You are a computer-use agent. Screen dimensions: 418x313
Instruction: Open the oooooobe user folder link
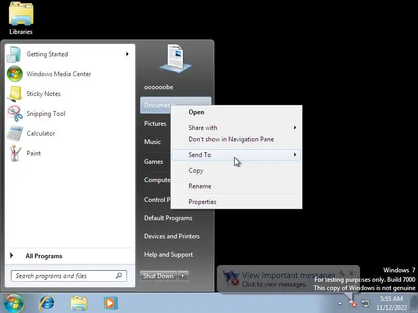point(159,87)
